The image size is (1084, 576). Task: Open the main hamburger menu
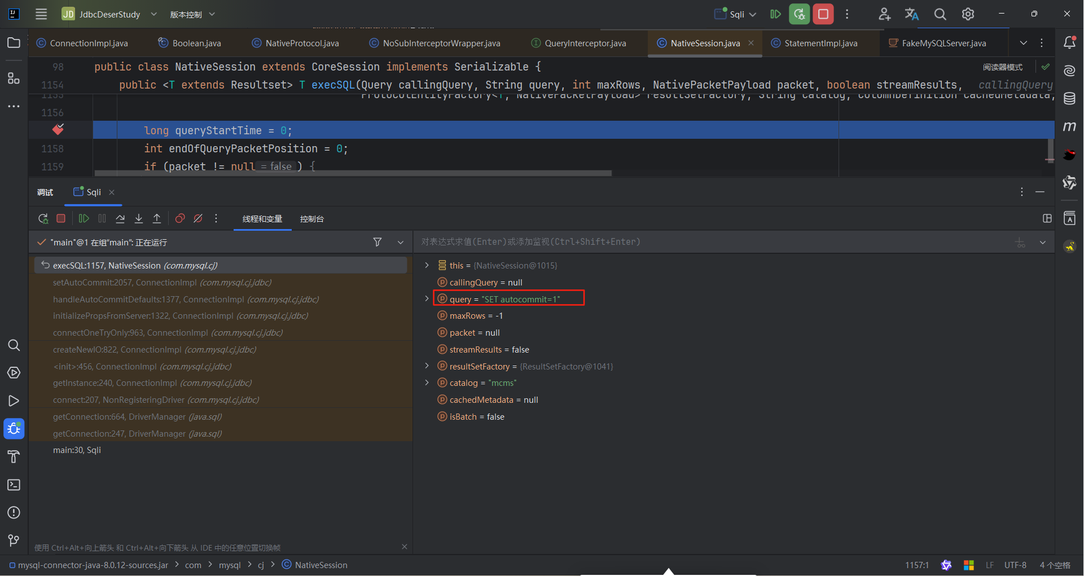41,14
